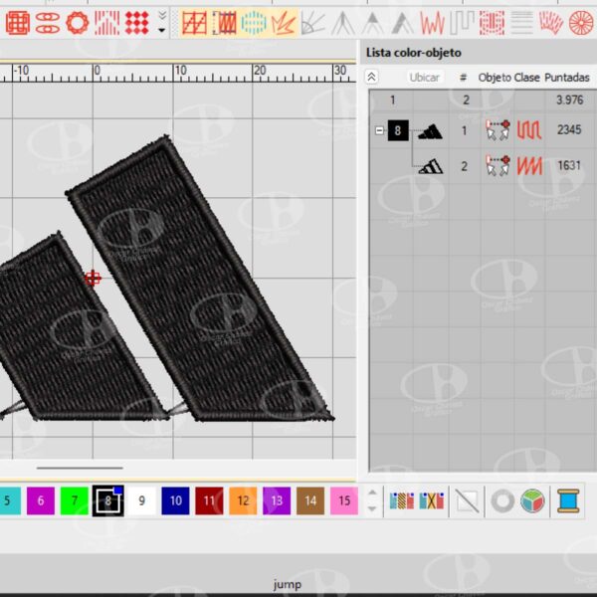Click the grayed fan-angle corner icon

(x=313, y=23)
